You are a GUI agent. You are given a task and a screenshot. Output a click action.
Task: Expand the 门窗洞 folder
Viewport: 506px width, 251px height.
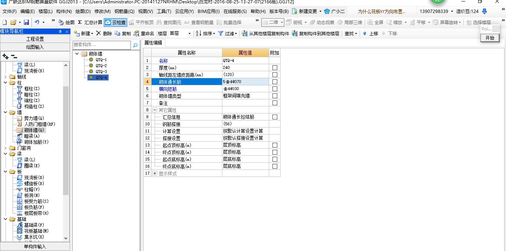(x=5, y=148)
